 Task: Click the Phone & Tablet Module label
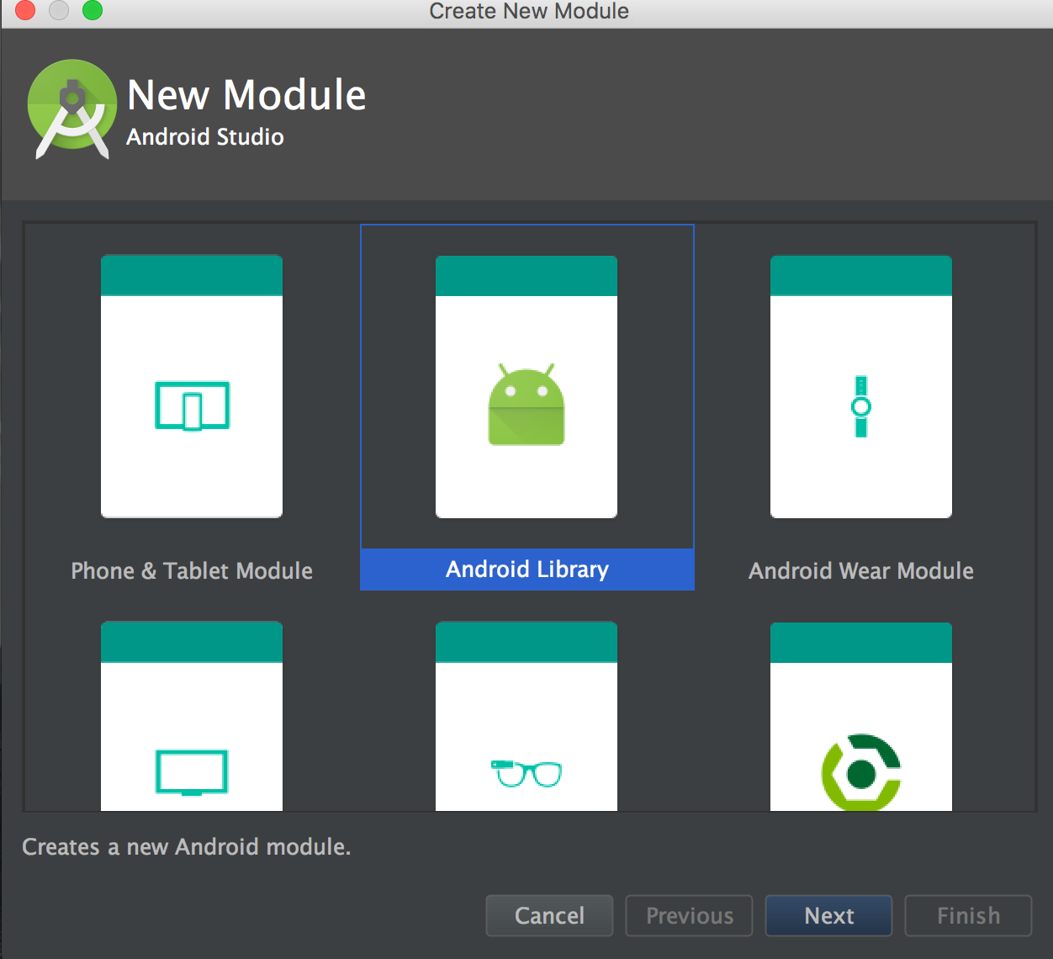[x=192, y=570]
